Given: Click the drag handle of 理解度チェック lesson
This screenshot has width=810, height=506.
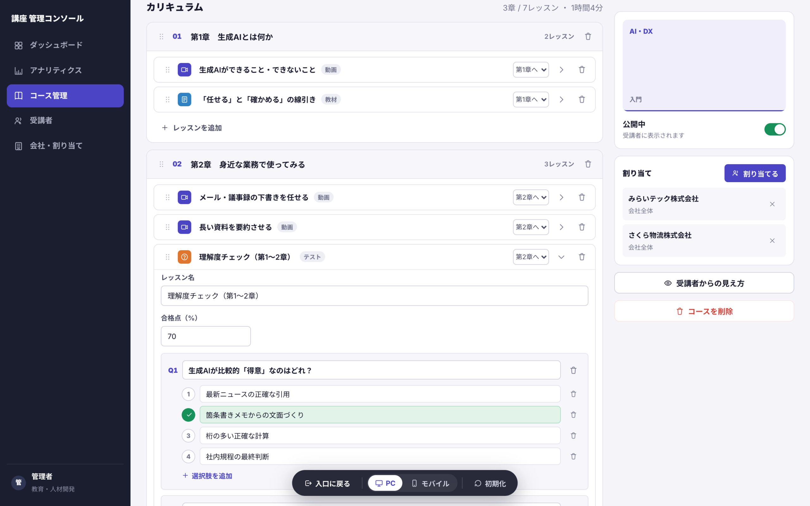Looking at the screenshot, I should pos(168,257).
